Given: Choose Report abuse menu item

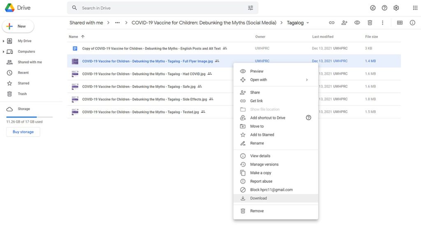Looking at the screenshot, I should click(276, 181).
